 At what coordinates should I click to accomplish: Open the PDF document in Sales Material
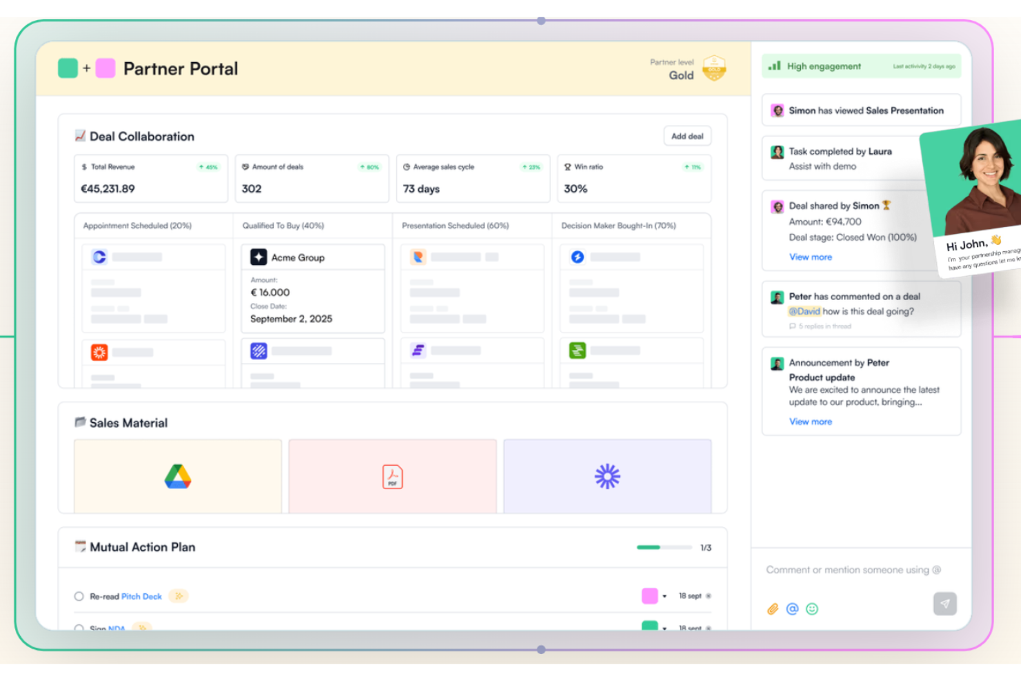tap(392, 476)
